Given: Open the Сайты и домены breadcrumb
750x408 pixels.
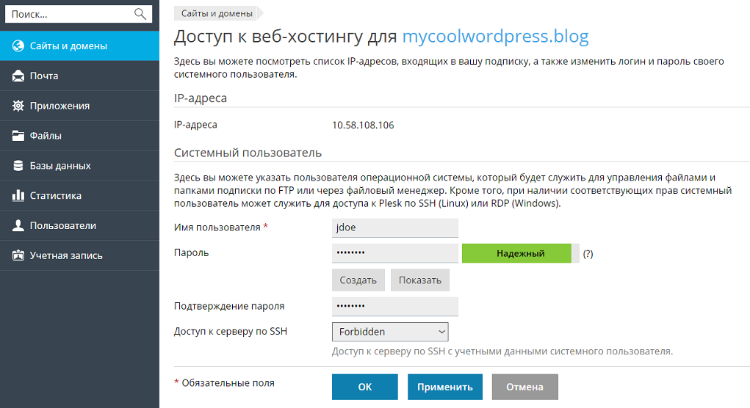Looking at the screenshot, I should point(216,13).
